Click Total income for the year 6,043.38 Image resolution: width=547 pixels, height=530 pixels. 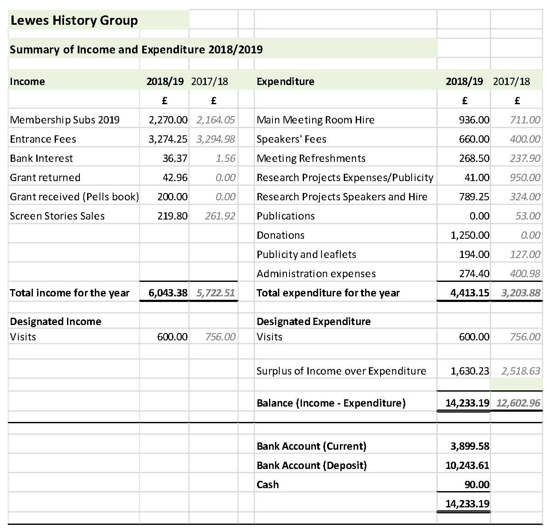coord(168,293)
